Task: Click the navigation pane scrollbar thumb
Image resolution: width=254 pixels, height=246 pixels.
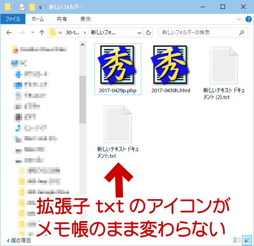Action: point(82,99)
